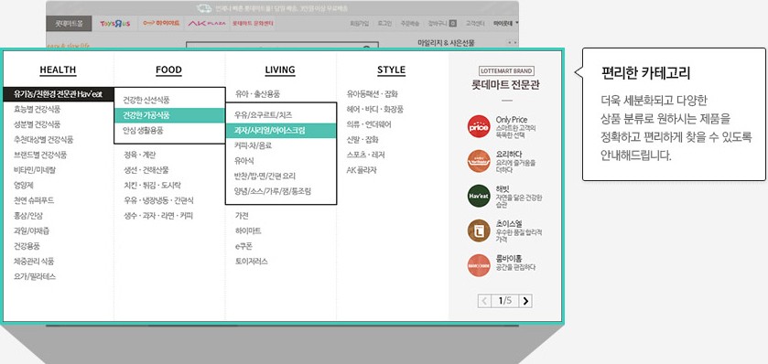The image size is (768, 364).
Task: Select 건강한 가공식품 submenu item
Action: (x=169, y=115)
